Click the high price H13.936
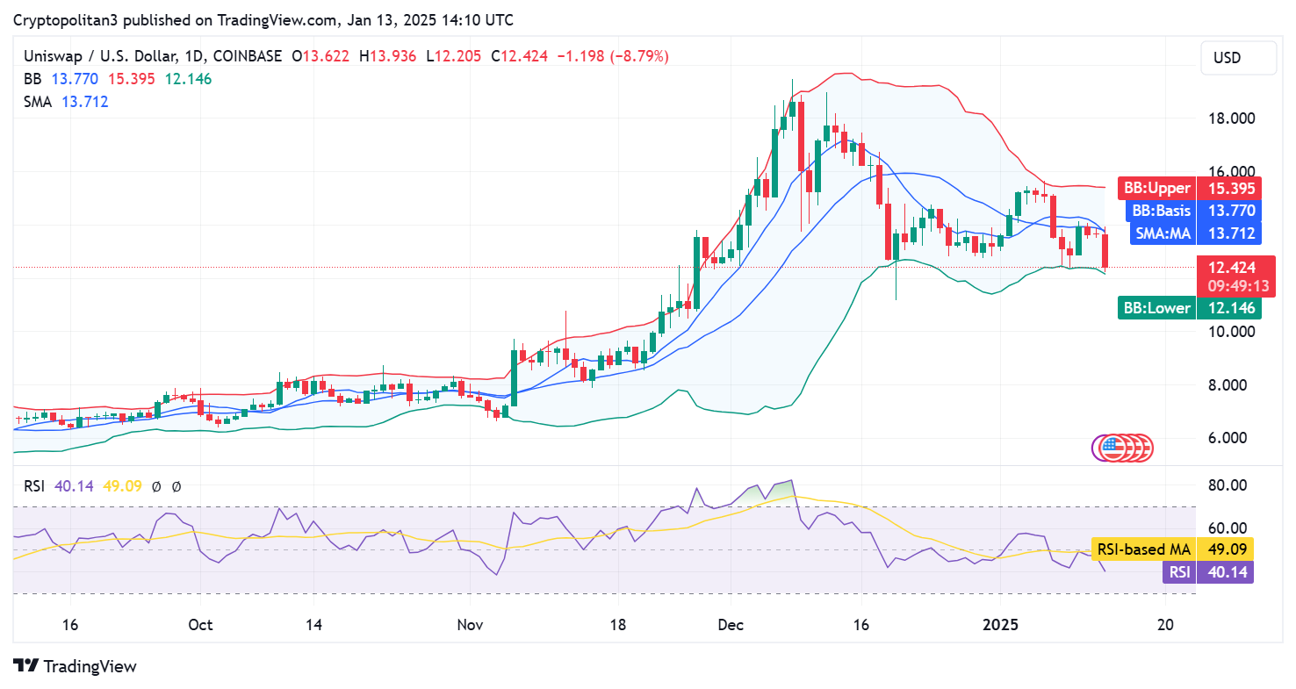This screenshot has height=689, width=1296. point(388,56)
